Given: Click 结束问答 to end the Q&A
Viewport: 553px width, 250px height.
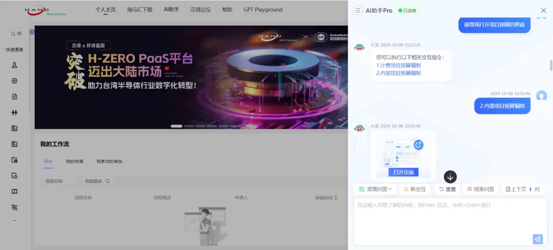Looking at the screenshot, I should click(480, 189).
